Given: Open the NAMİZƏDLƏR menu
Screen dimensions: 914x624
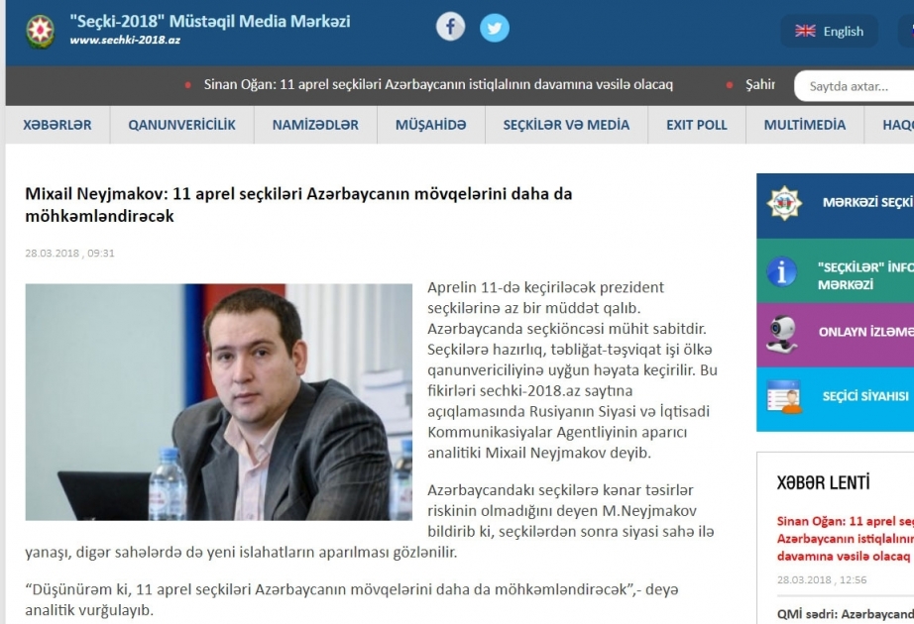Looking at the screenshot, I should (315, 125).
